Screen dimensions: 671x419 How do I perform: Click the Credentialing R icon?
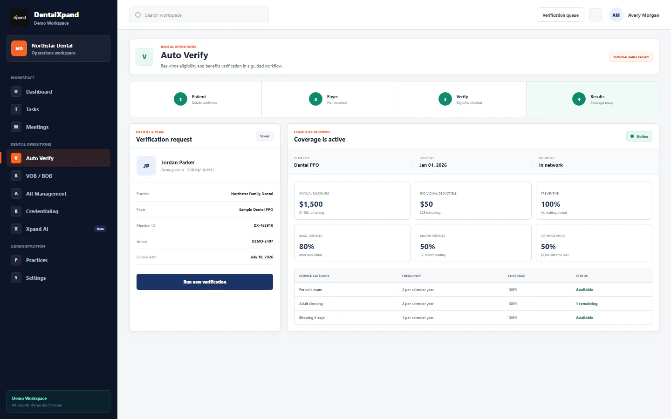coord(16,211)
